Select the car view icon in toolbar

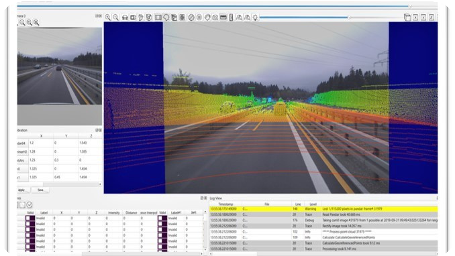coord(125,17)
